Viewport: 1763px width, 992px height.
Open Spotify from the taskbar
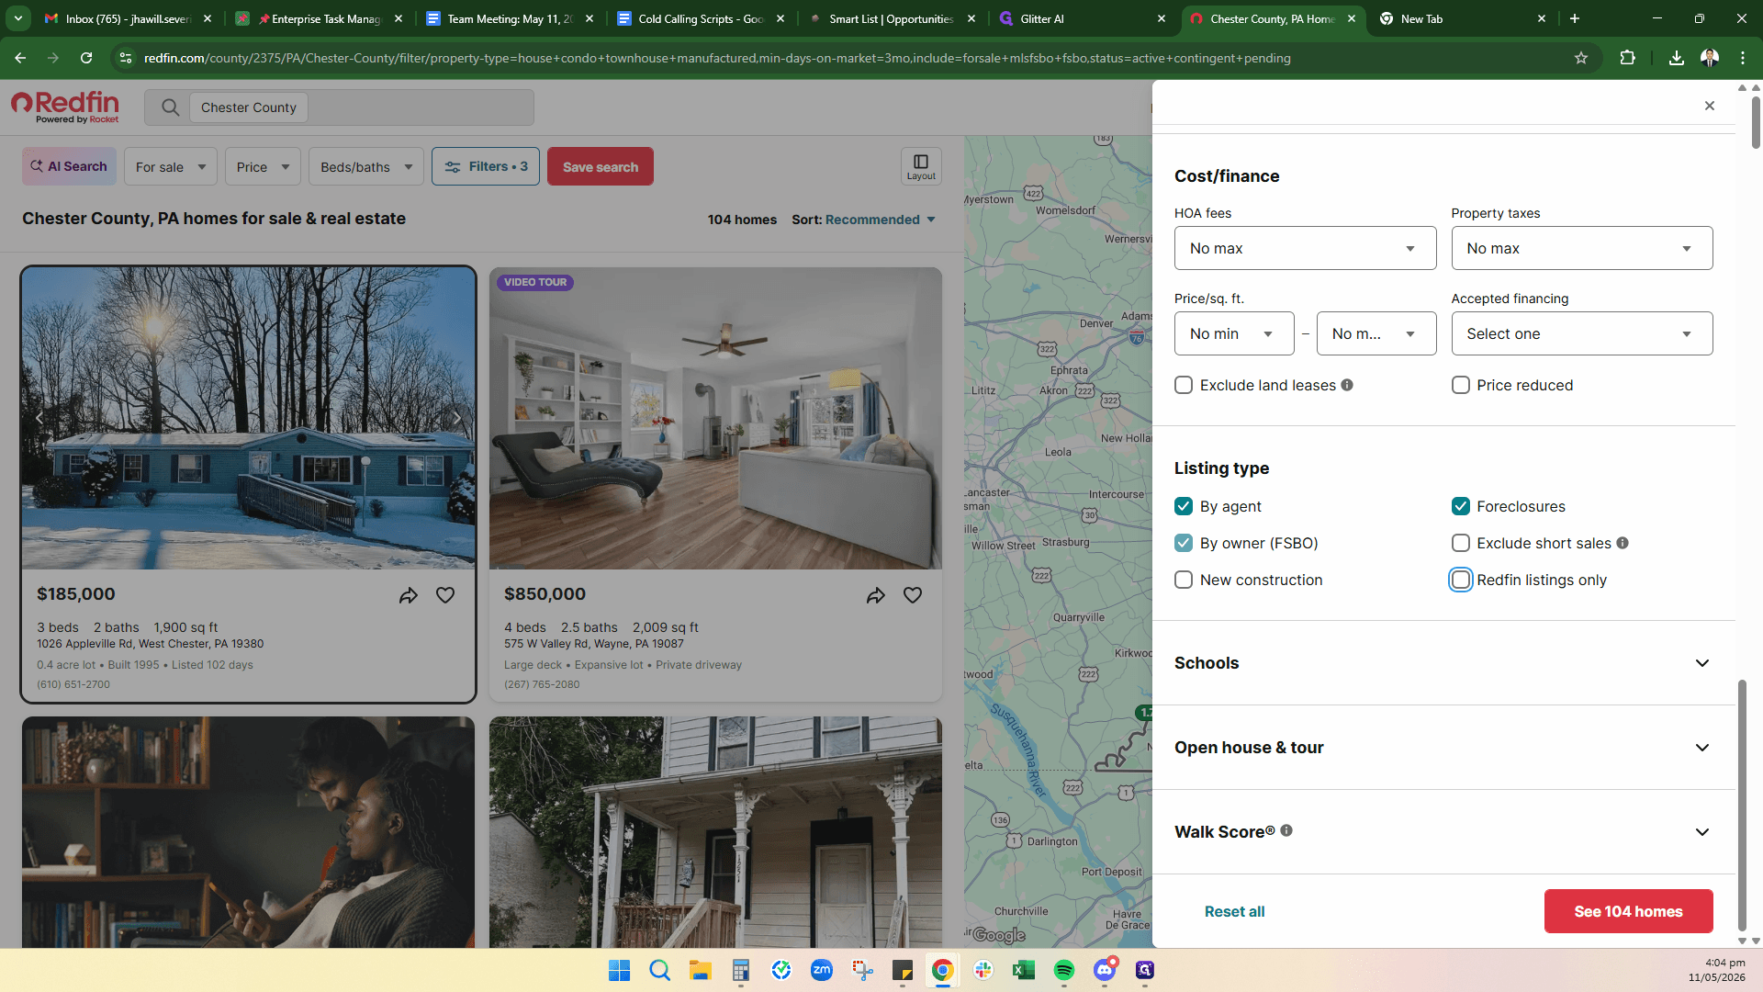(x=1064, y=970)
